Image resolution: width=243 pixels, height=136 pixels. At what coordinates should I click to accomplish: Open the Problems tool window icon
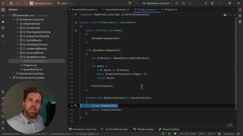tap(3, 122)
